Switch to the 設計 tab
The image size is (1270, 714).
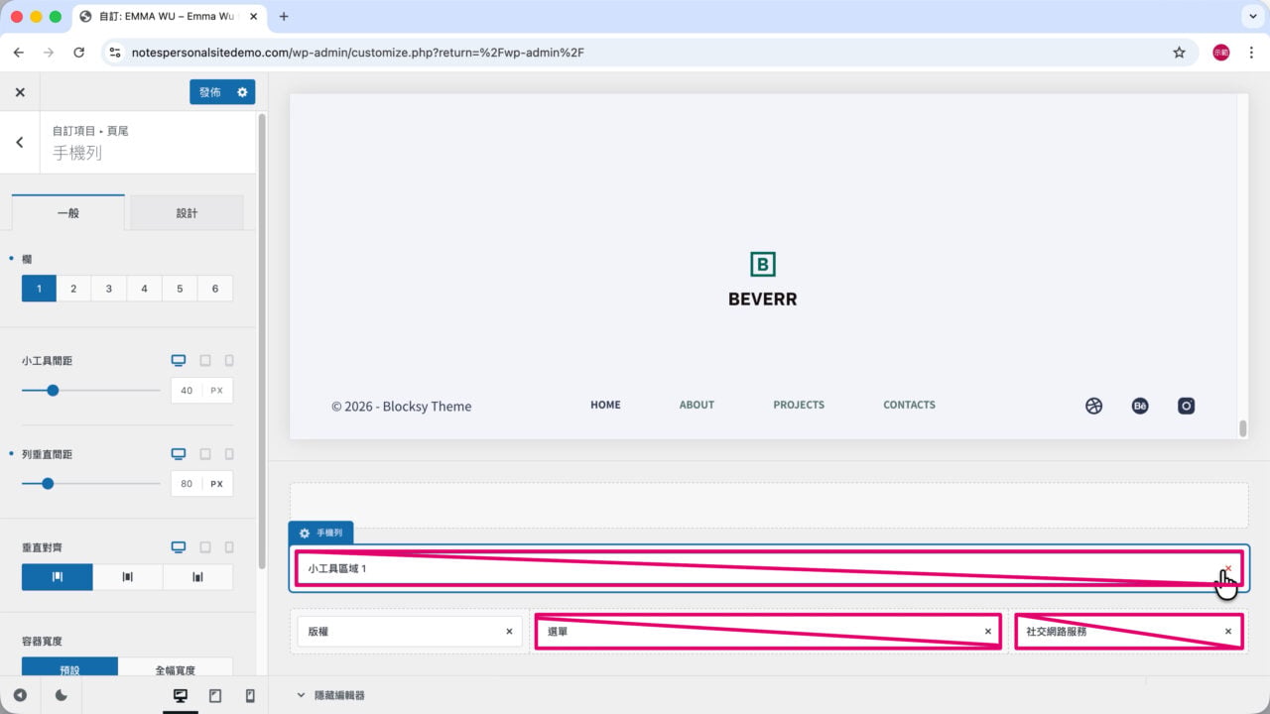coord(187,213)
